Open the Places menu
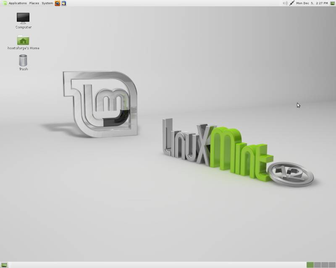Screen dimensions: 336x268 [34, 3]
